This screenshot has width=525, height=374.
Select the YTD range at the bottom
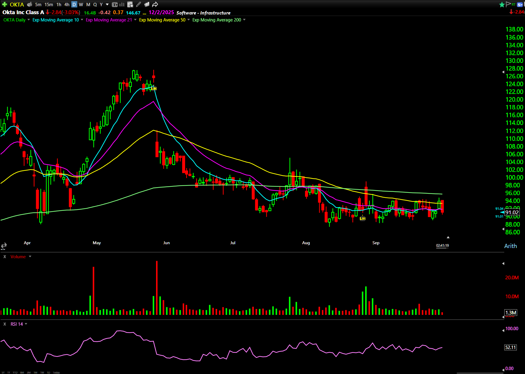click(x=15, y=373)
